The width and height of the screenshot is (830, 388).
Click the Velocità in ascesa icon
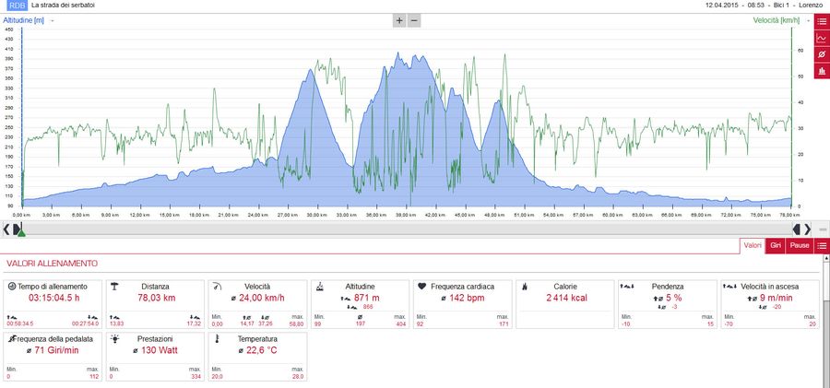[x=730, y=286]
